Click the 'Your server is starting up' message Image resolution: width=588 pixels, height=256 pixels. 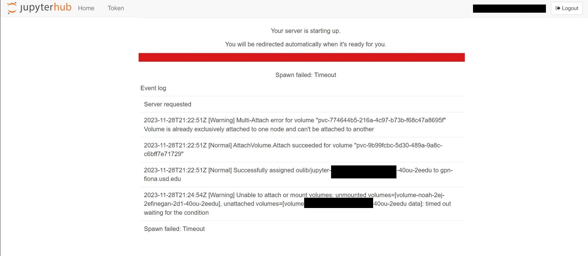305,31
